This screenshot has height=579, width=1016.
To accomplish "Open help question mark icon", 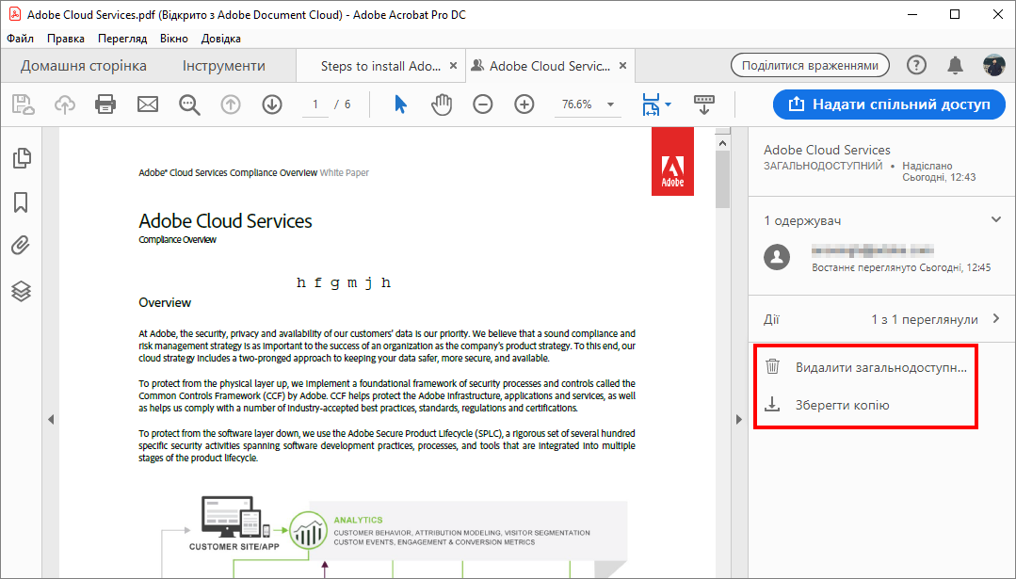I will 916,65.
